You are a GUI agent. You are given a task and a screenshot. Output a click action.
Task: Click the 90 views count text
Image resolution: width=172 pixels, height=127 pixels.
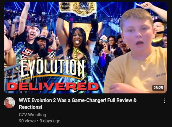tap(27, 121)
